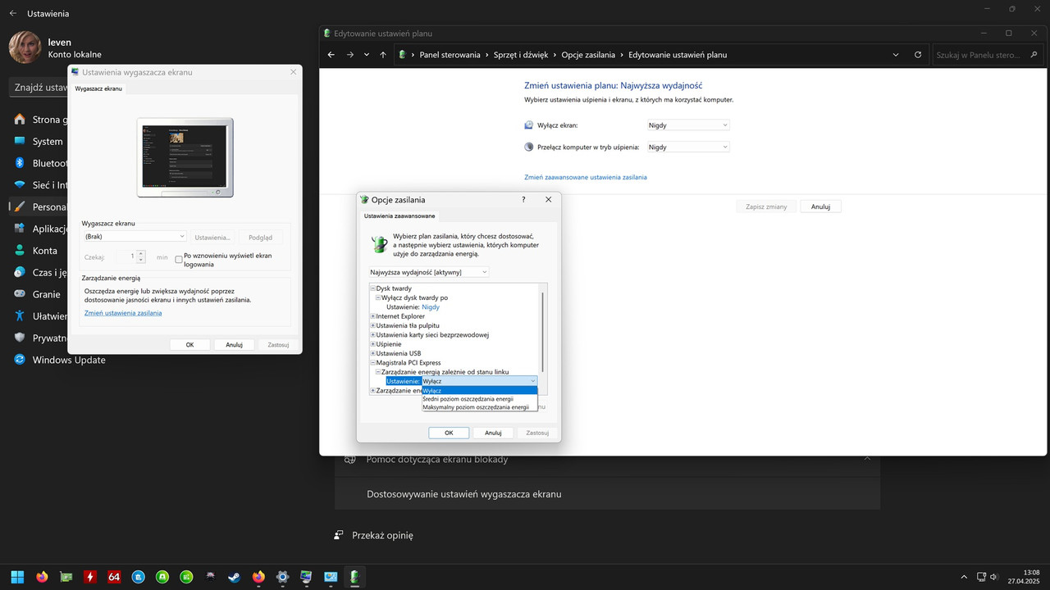Collapse the 'Magistrala PCI Express' tree node
1050x590 pixels.
tap(372, 362)
